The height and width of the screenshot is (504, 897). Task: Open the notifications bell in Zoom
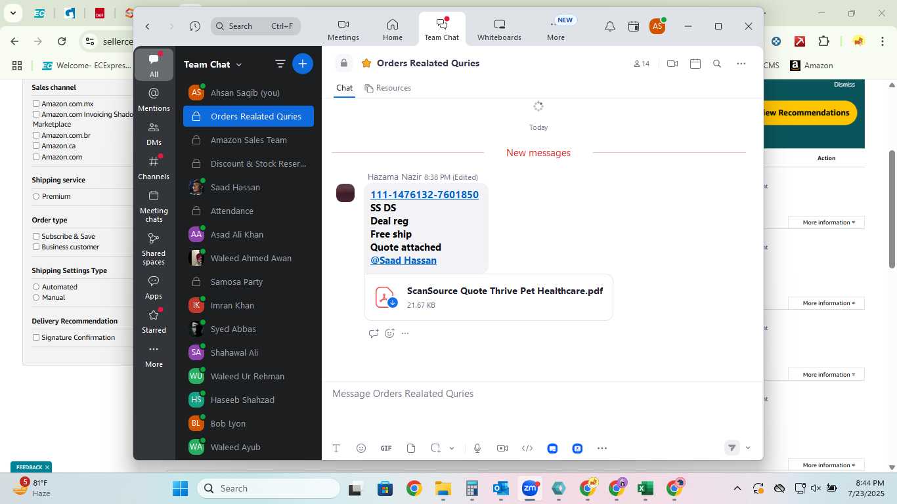[610, 26]
